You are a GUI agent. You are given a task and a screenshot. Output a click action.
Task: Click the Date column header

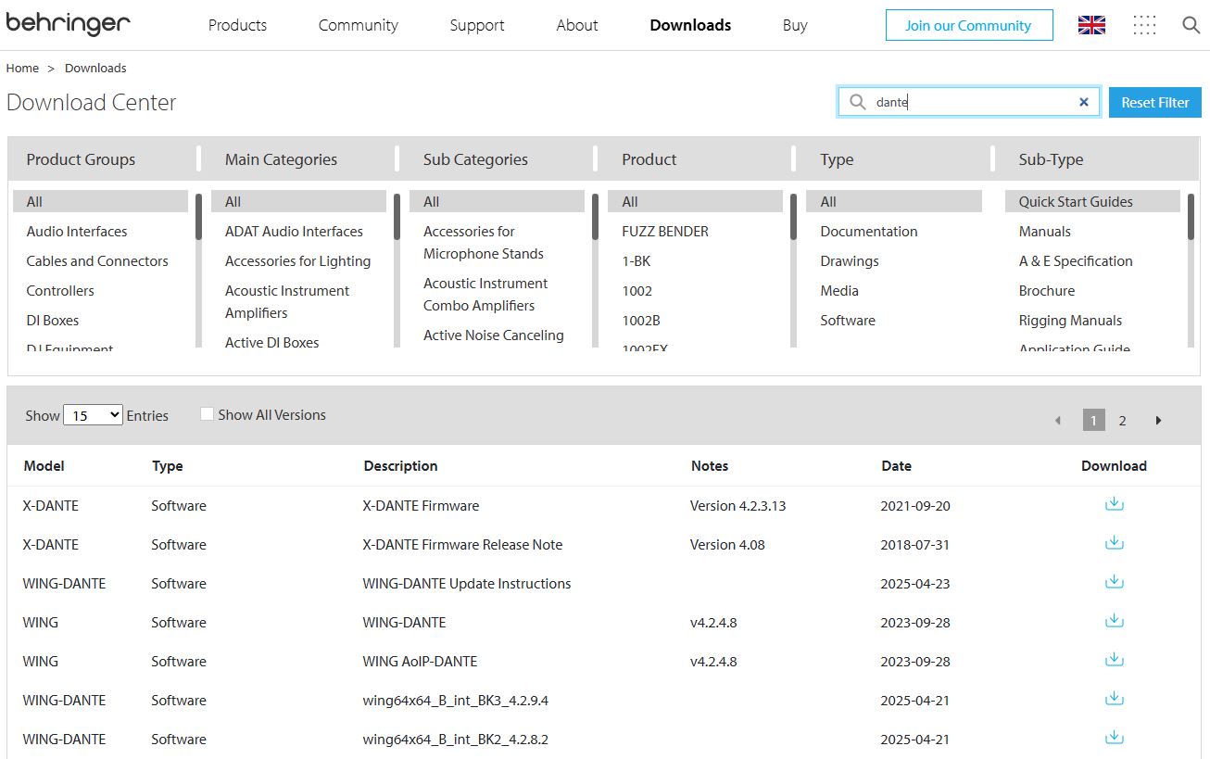[896, 466]
